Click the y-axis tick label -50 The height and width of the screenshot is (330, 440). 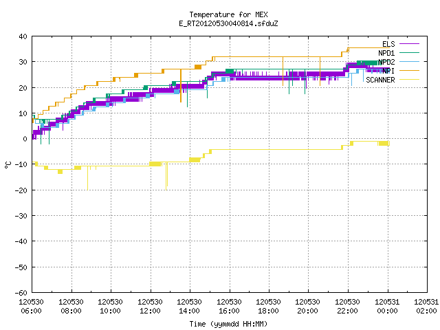(x=21, y=267)
